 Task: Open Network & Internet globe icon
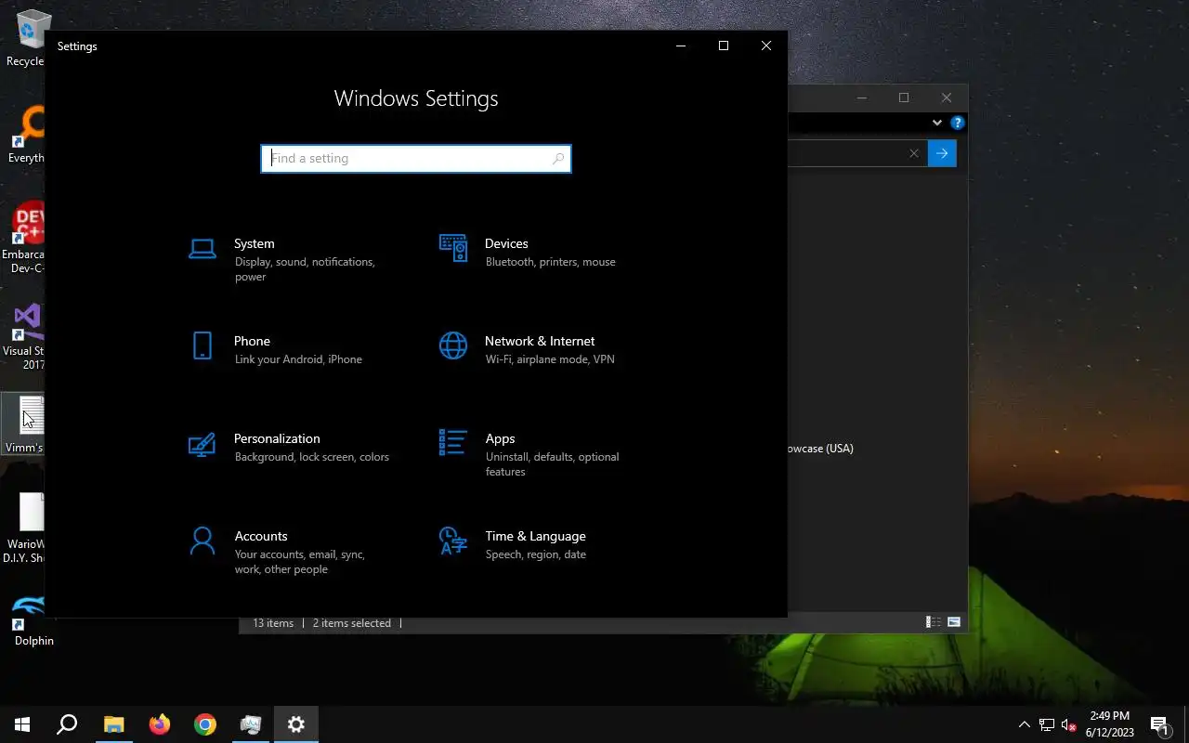click(x=453, y=345)
